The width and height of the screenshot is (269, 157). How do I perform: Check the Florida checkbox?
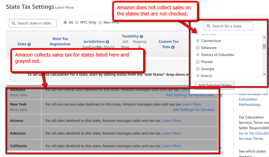click(198, 62)
